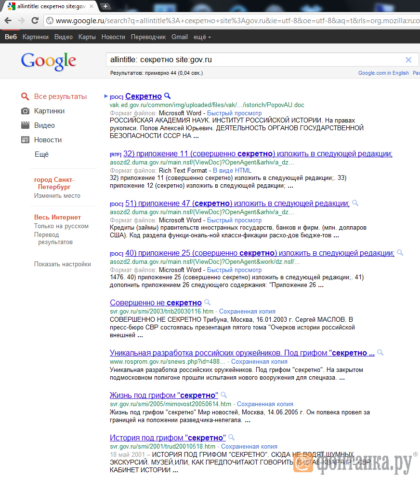Screen dimensions: 420x479
Task: Expand Ещё in the left sidebar
Action: (41, 154)
